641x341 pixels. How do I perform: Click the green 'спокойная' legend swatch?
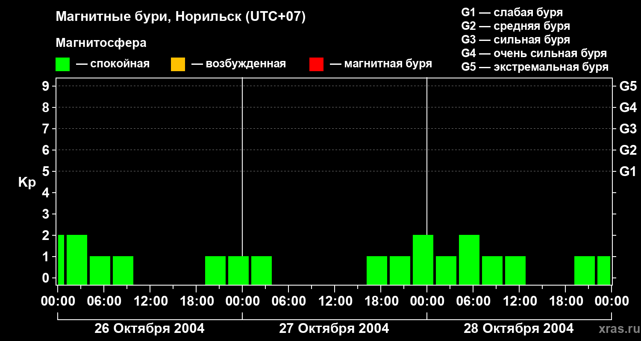pyautogui.click(x=62, y=64)
